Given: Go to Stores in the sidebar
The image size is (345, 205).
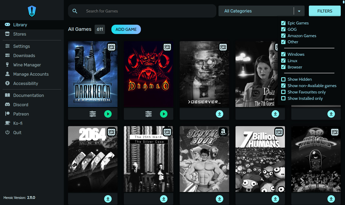Looking at the screenshot, I should click(19, 34).
